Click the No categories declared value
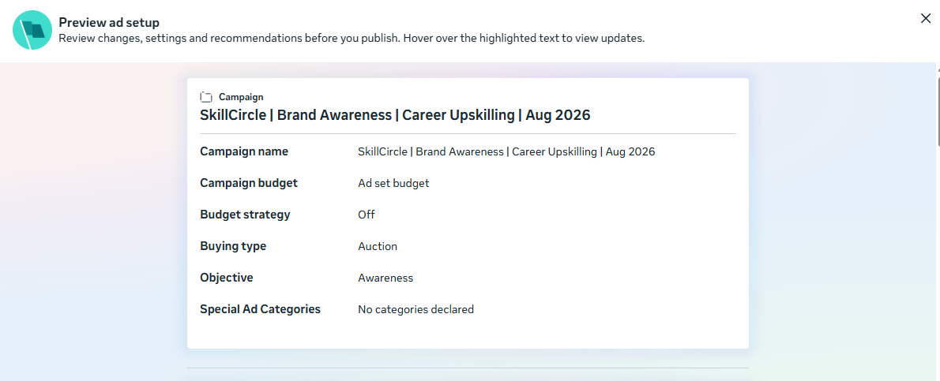 pyautogui.click(x=416, y=310)
